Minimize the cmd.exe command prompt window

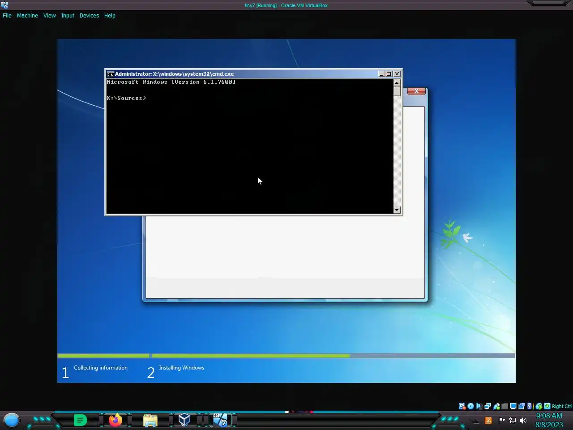pyautogui.click(x=381, y=74)
